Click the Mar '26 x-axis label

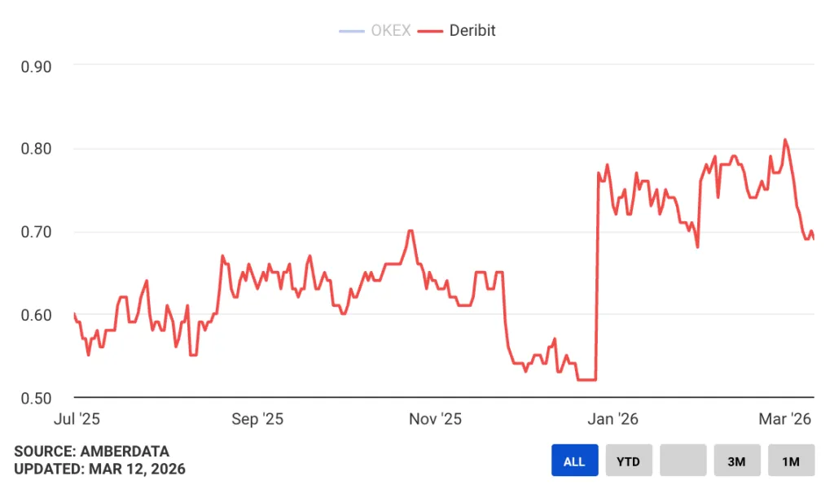pos(785,419)
